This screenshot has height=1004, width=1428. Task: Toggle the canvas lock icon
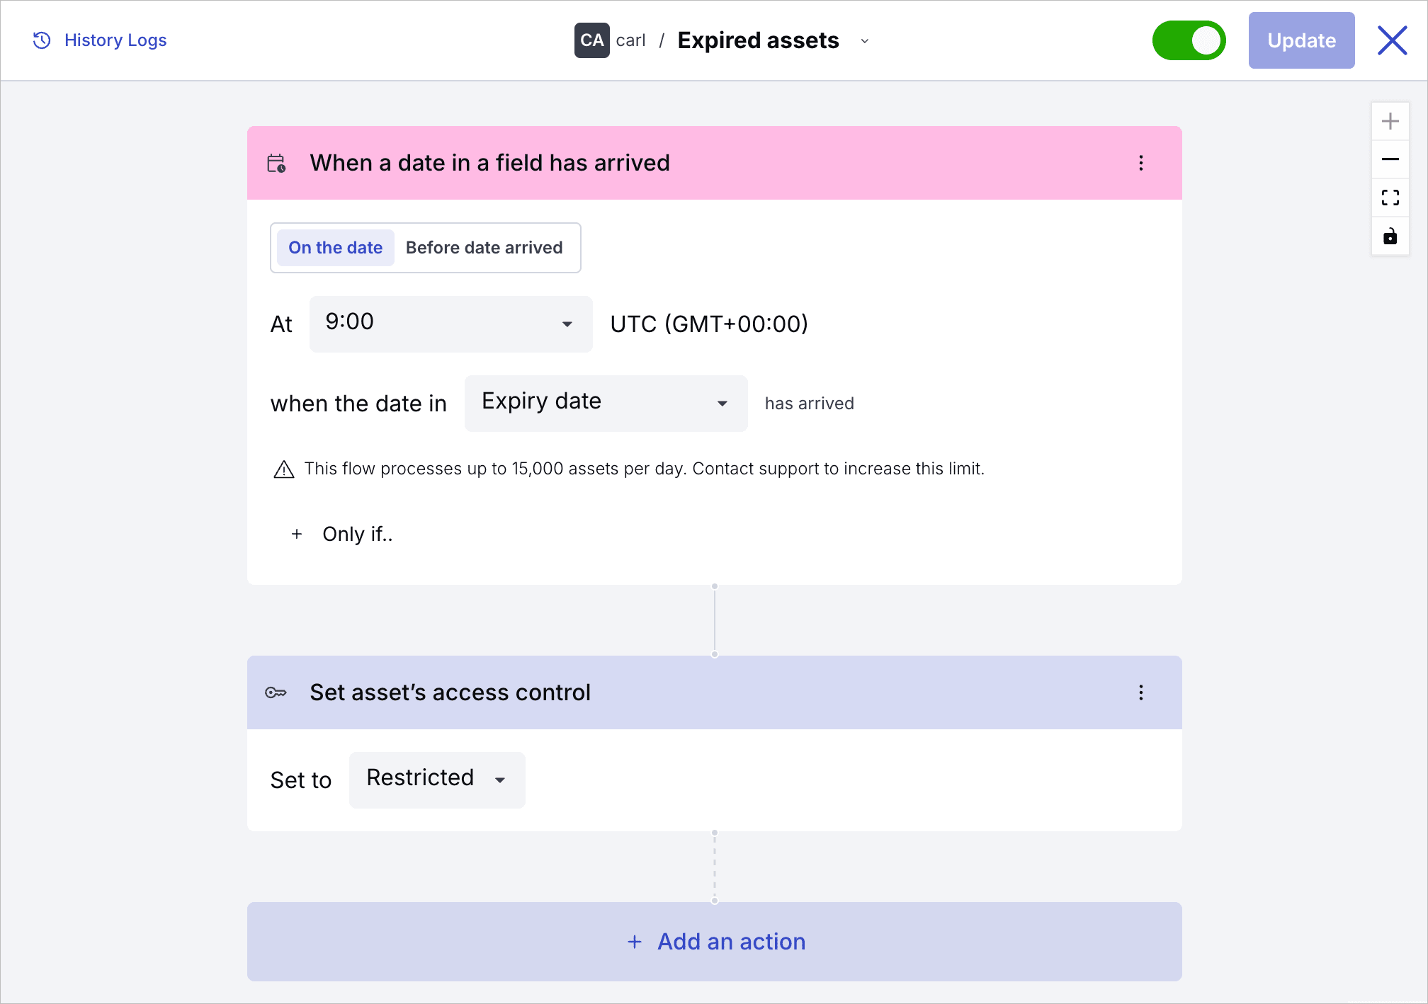pyautogui.click(x=1390, y=236)
